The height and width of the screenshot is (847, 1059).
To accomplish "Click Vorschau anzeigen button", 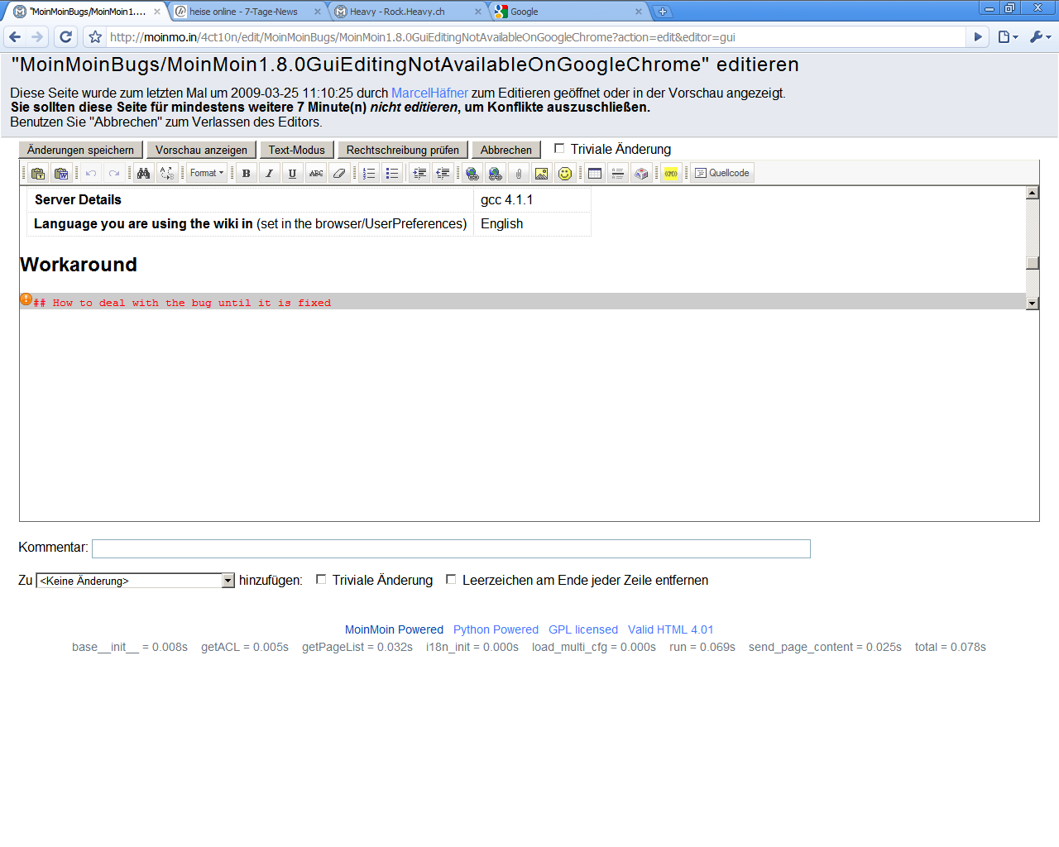I will pyautogui.click(x=201, y=150).
